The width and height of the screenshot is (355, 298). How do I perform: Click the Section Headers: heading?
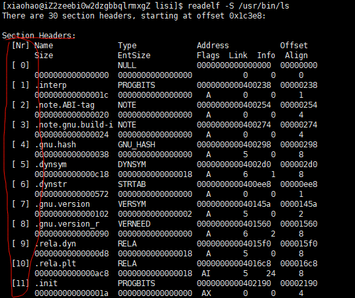point(38,36)
